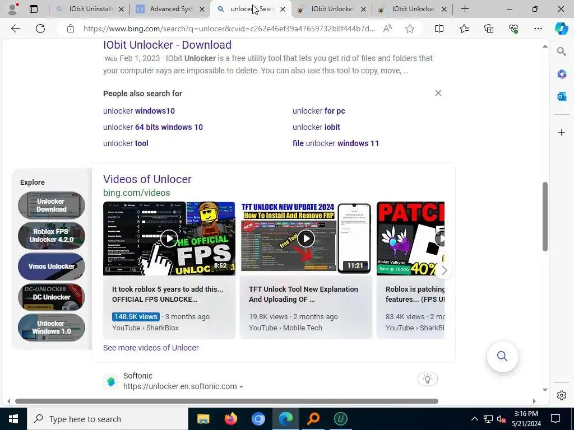Open Outlook sidebar icon
The width and height of the screenshot is (574, 430).
tap(562, 96)
